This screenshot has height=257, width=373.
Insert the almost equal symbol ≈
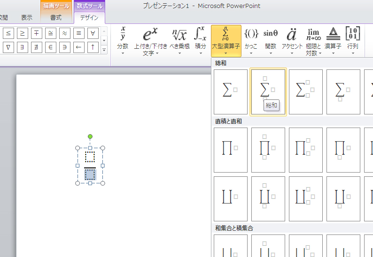pyautogui.click(x=64, y=33)
